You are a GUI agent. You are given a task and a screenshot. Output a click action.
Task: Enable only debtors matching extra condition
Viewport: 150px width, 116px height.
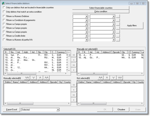(x=4, y=12)
